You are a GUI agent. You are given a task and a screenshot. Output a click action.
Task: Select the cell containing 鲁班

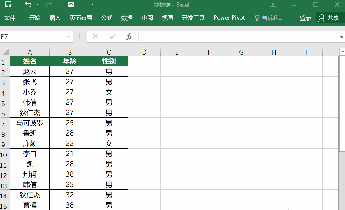click(30, 133)
